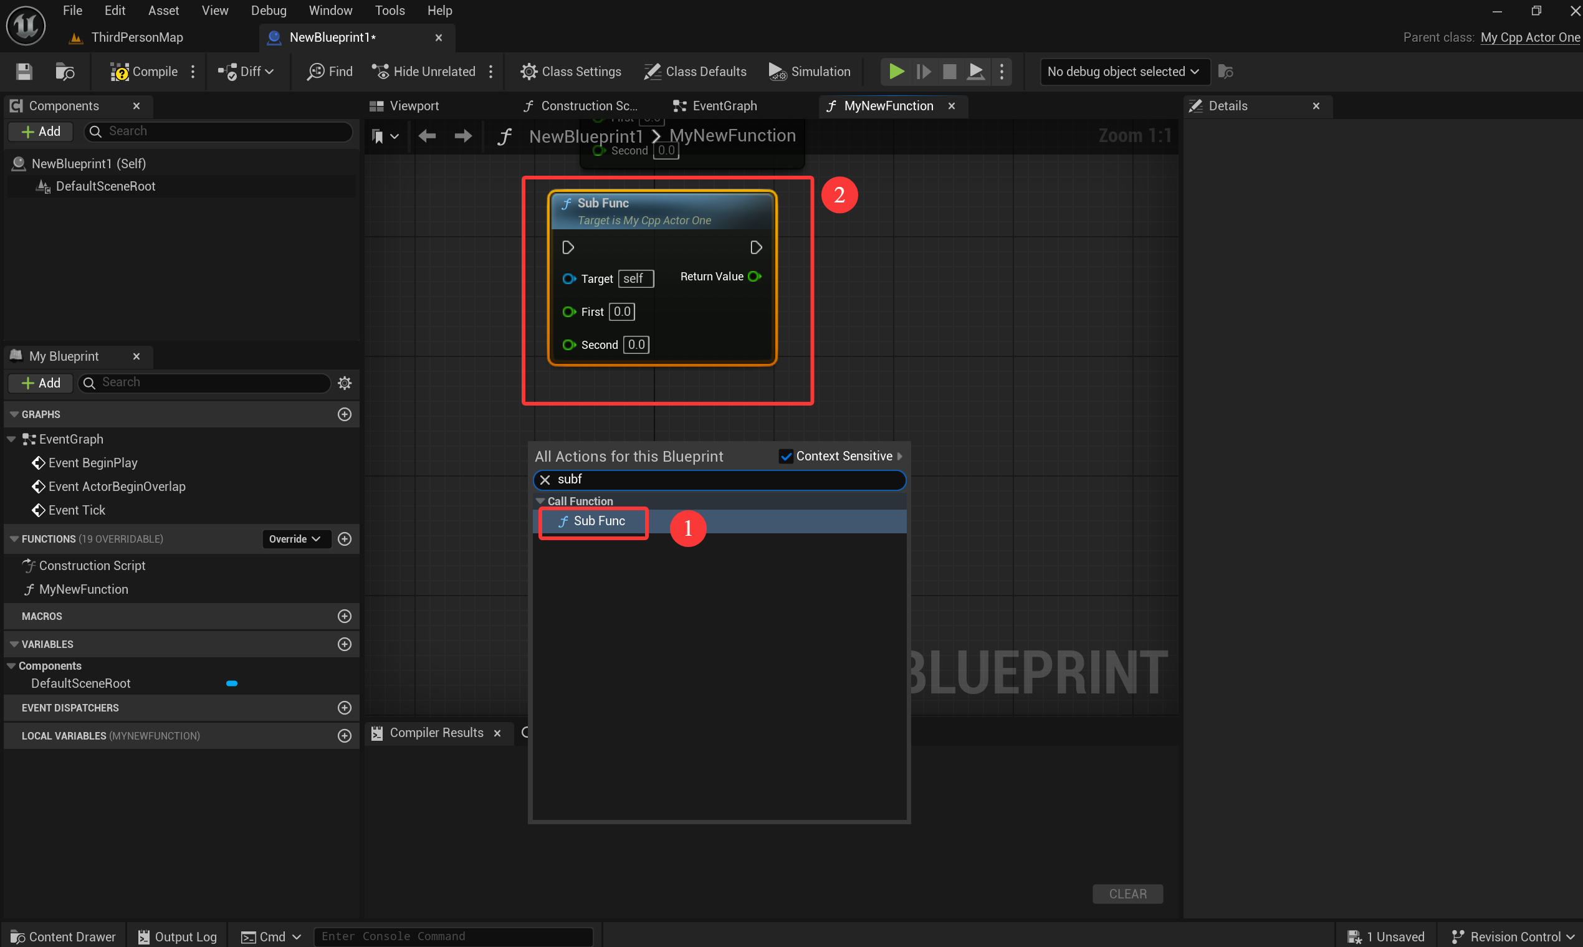
Task: Click the CLEAR compiler results button
Action: [x=1127, y=893]
